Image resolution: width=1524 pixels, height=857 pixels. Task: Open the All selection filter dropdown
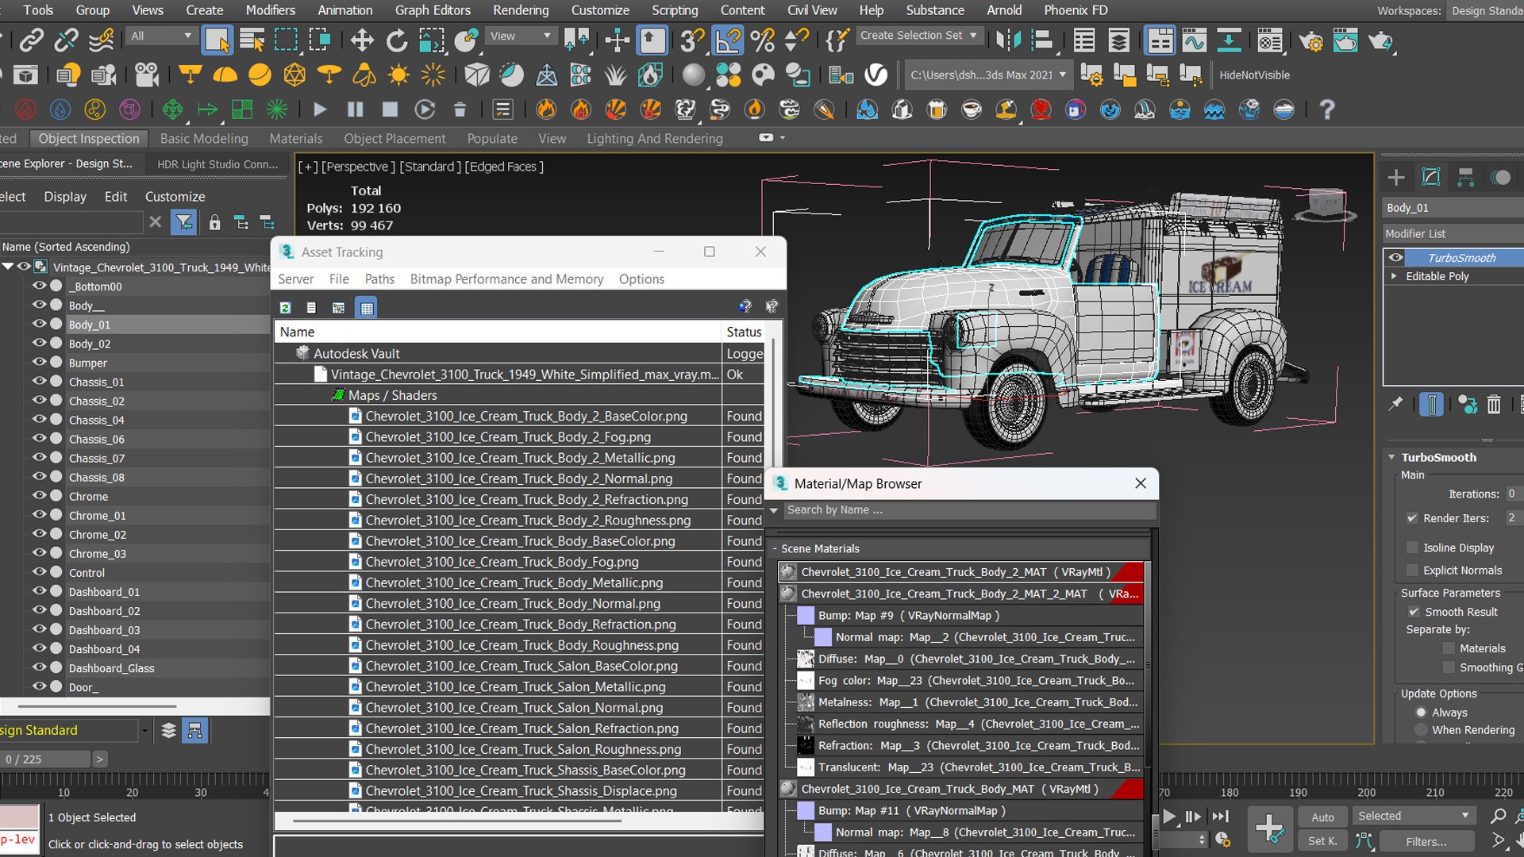162,36
